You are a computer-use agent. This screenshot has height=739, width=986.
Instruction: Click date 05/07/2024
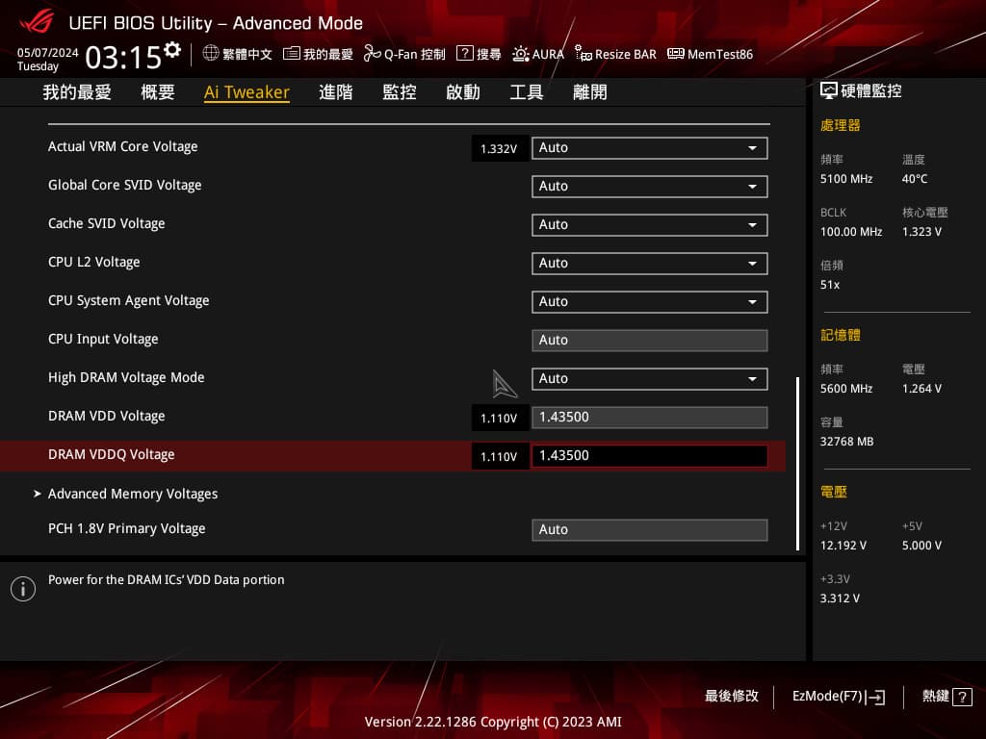tap(48, 52)
